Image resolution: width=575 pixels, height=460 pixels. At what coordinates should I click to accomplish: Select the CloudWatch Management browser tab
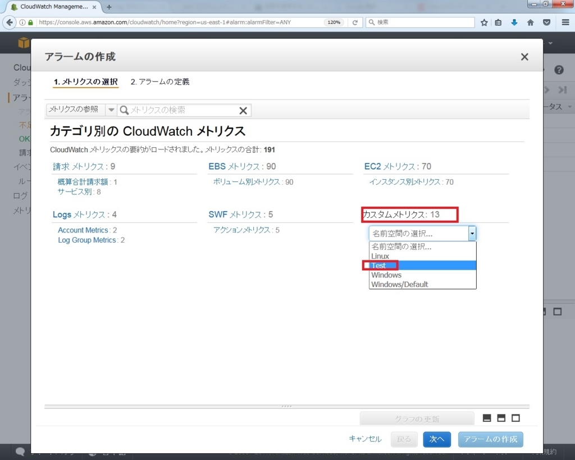point(53,7)
